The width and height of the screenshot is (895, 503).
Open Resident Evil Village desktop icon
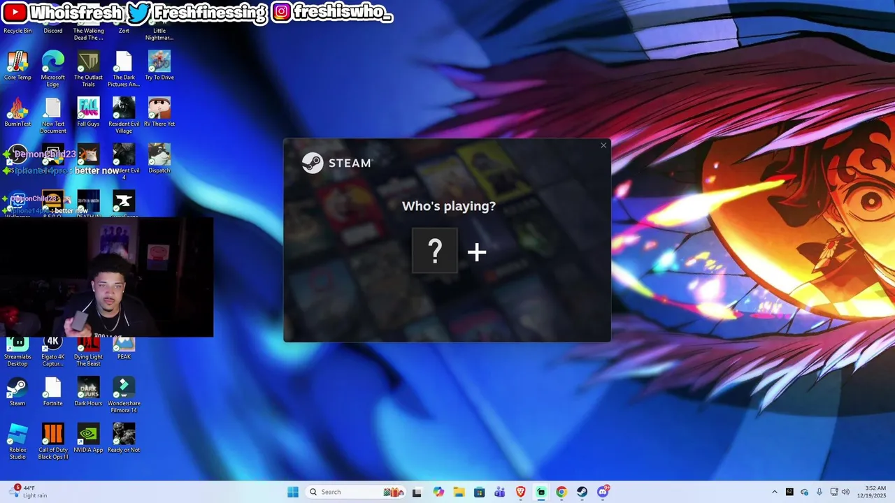coord(124,115)
